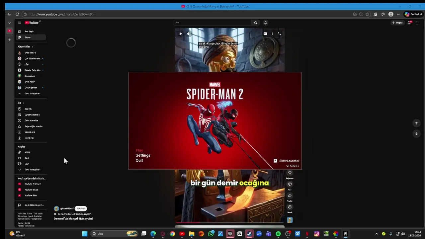Open Steam from the taskbar
The image size is (425, 239).
click(x=249, y=234)
